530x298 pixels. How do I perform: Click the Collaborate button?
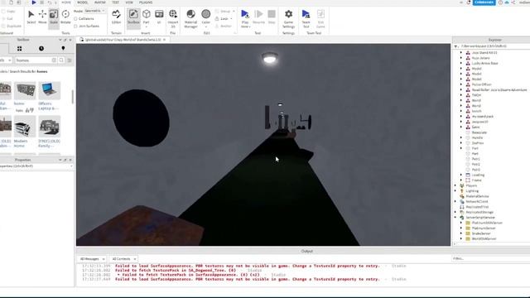point(484,2)
